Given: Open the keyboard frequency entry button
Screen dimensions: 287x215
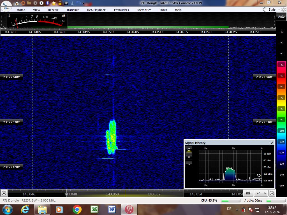Looking at the screenshot, I should click(248, 193).
